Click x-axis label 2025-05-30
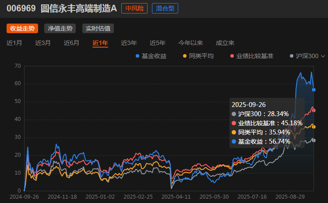This screenshot has height=203, width=328. [x=214, y=197]
